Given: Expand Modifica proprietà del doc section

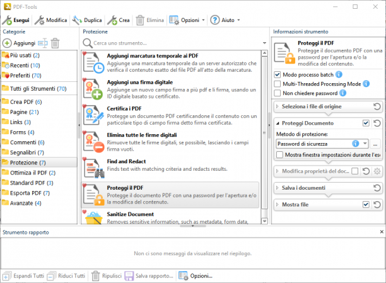Looking at the screenshot, I should (x=277, y=171).
